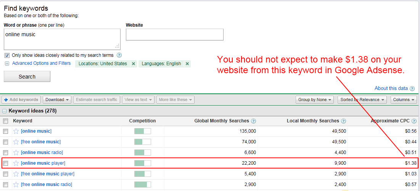Sort by the Keyword column header
This screenshot has width=420, height=191.
(23, 121)
